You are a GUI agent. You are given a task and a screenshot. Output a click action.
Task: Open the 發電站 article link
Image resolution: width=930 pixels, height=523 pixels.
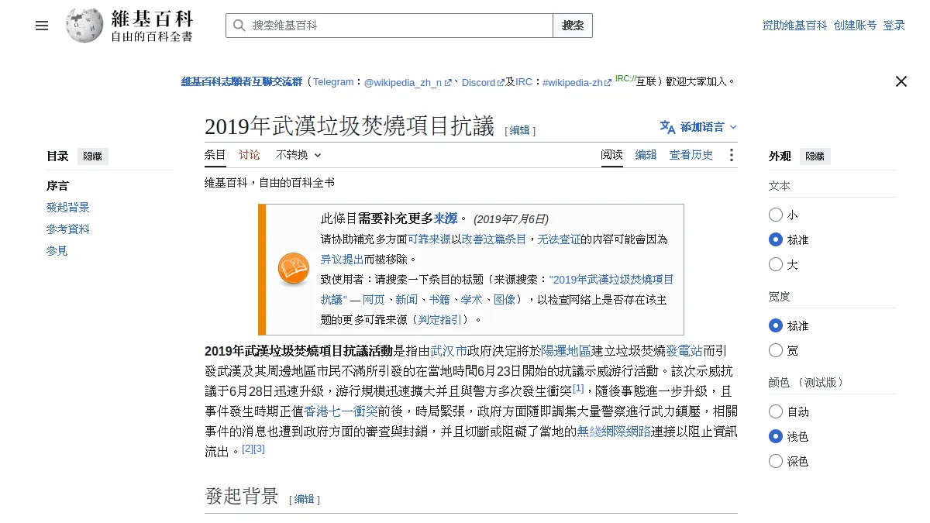click(684, 351)
